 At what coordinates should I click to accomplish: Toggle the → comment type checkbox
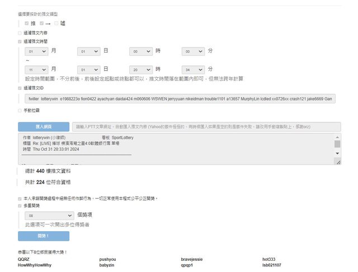41,23
